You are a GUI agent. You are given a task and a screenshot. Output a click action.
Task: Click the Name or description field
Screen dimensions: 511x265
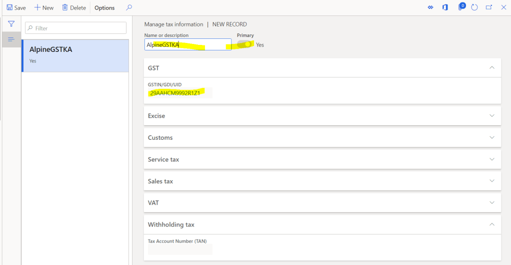pos(187,44)
